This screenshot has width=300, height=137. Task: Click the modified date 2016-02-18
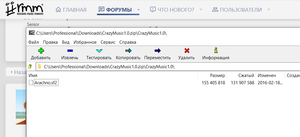tap(270, 83)
